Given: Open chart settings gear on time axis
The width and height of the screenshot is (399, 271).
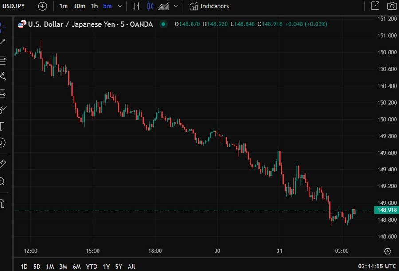Looking at the screenshot, I should [387, 251].
